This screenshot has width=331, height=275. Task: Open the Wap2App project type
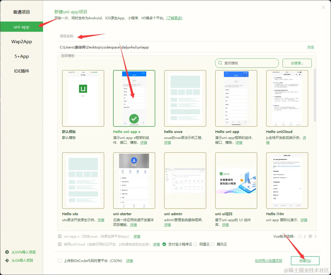(21, 42)
